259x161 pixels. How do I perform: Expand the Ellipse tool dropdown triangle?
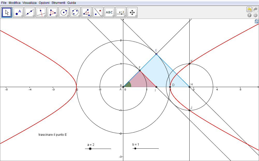coord(79,16)
